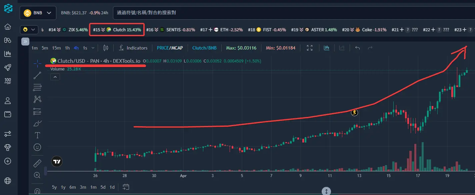Screen dimensions: 475x195
Task: Select the forecasting position tool
Action: coord(38,111)
